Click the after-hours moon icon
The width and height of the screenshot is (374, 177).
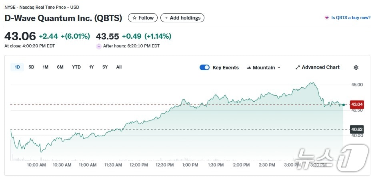pos(99,46)
